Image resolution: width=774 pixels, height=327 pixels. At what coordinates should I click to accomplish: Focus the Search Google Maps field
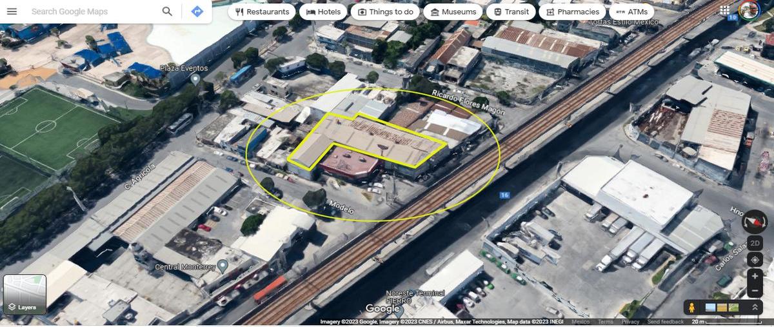[90, 12]
